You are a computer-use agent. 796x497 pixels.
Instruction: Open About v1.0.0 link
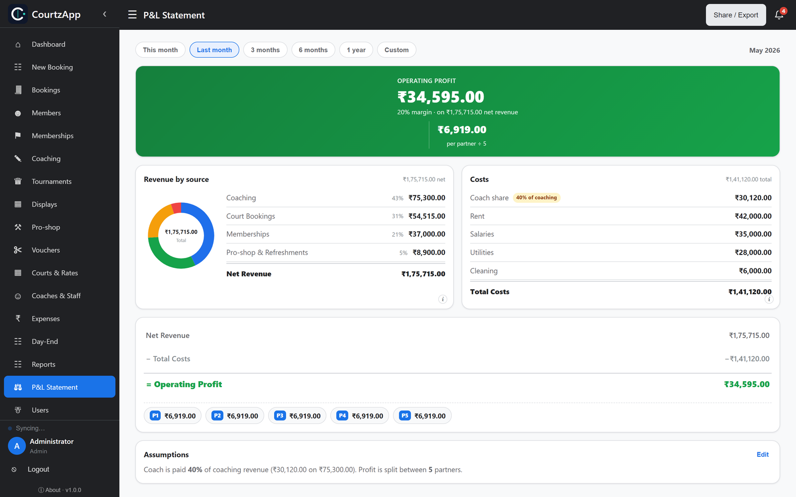point(60,490)
